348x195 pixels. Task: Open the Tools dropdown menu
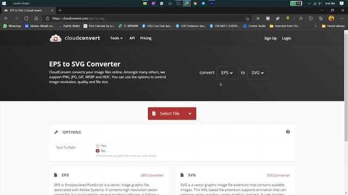click(x=116, y=38)
